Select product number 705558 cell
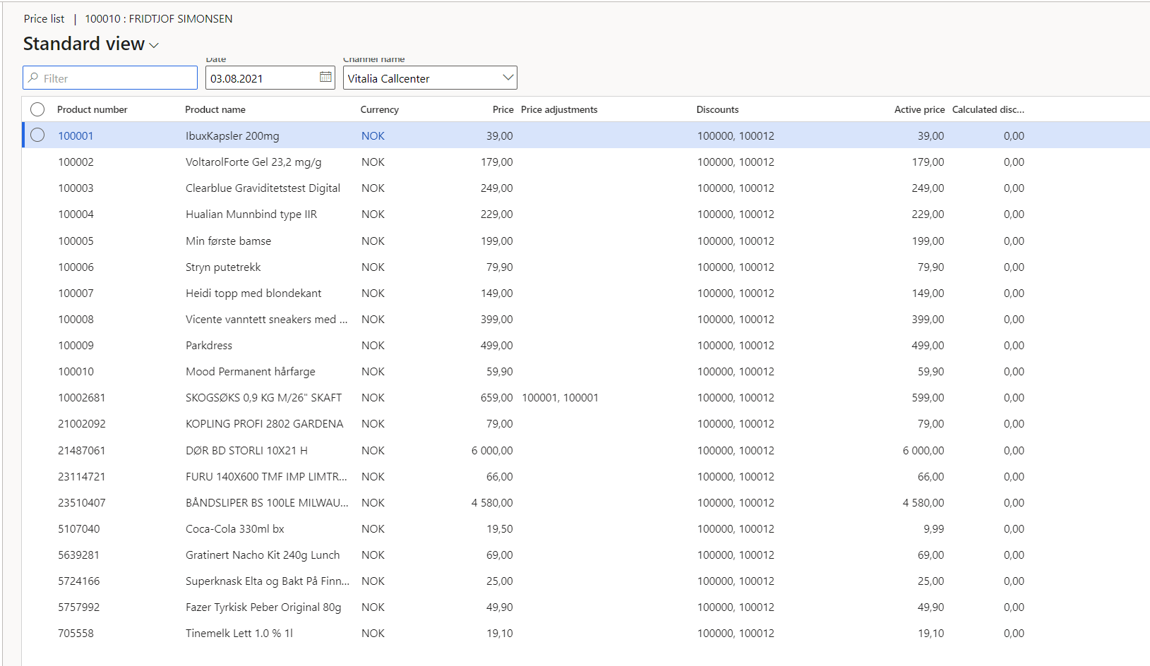Viewport: 1150px width, 666px height. [x=76, y=634]
